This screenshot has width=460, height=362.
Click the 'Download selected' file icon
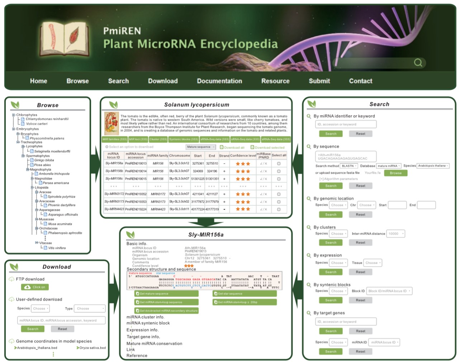pyautogui.click(x=252, y=147)
